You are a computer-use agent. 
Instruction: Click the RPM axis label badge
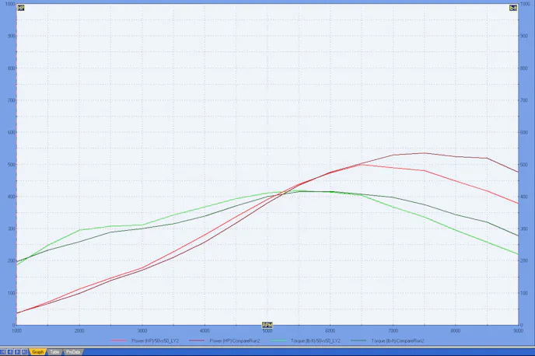(267, 324)
